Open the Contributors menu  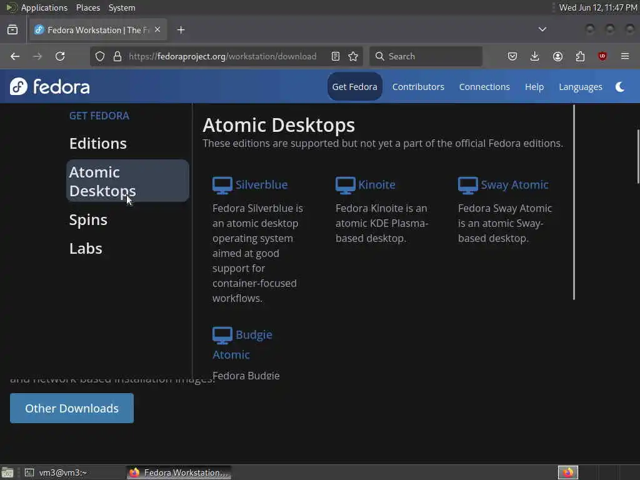pyautogui.click(x=418, y=86)
